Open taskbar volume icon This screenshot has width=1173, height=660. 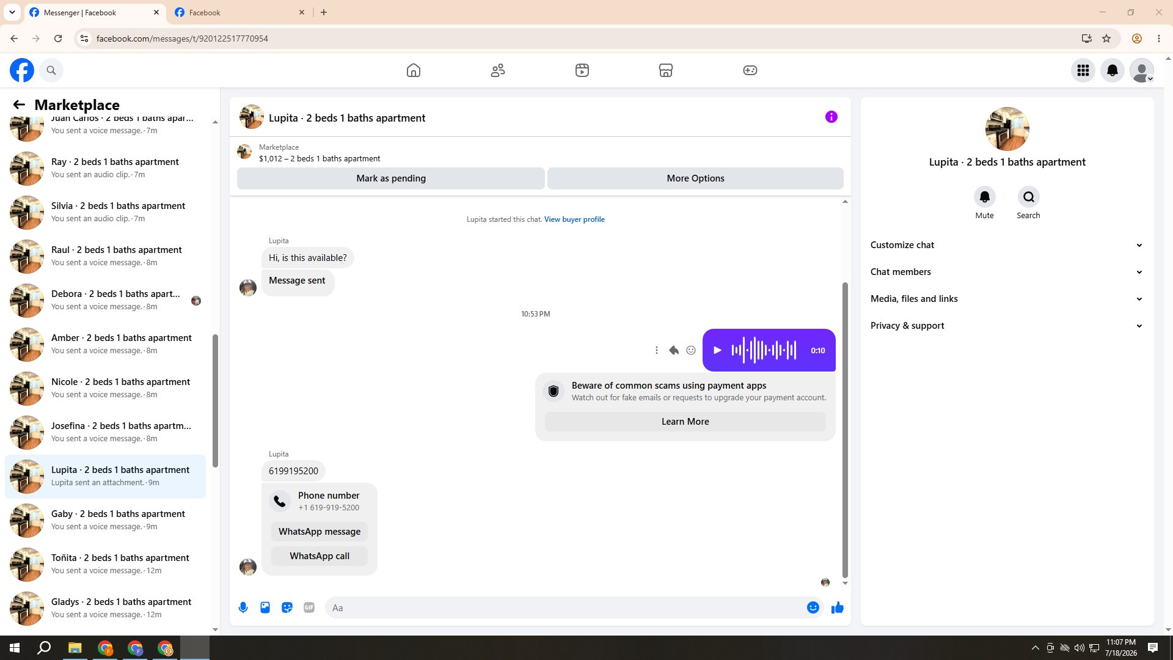1079,648
